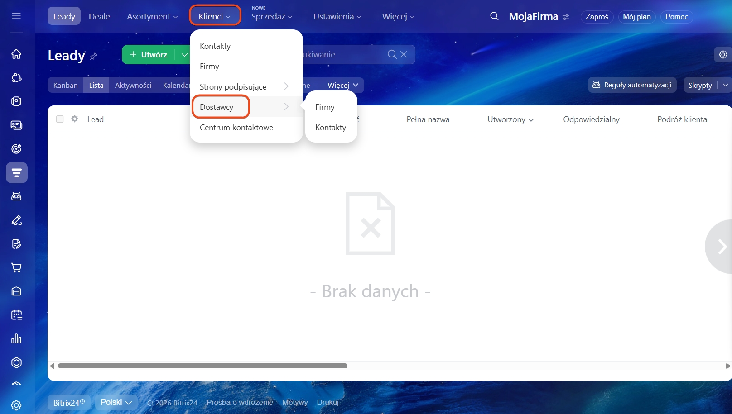Click the Zaproś button
732x414 pixels.
pos(597,17)
